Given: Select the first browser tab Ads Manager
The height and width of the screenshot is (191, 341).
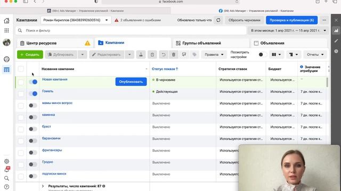Looking at the screenshot, I should [85, 11].
